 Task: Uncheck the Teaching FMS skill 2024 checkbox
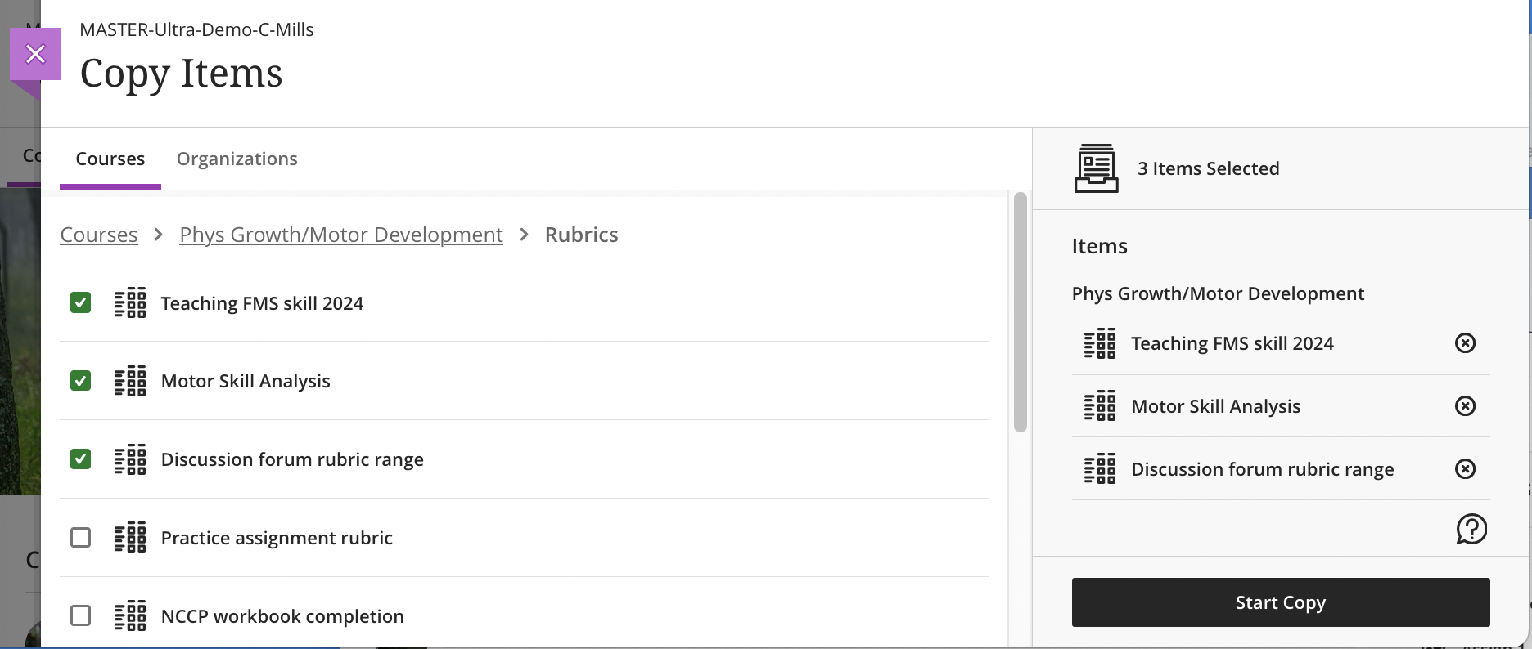click(x=80, y=302)
